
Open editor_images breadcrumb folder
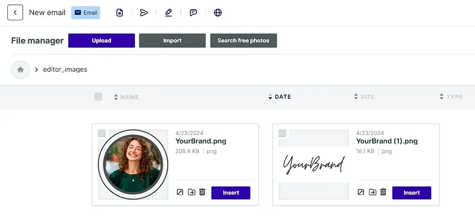[x=65, y=69]
